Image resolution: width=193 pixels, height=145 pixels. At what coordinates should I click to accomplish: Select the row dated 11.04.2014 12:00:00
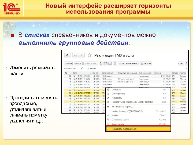coord(85,110)
